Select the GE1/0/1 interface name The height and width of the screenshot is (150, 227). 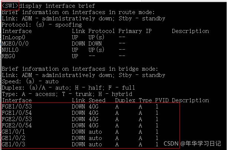click(x=13, y=132)
